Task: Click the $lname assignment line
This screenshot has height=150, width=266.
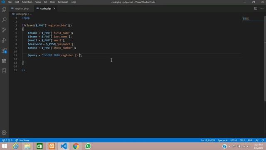Action: pyautogui.click(x=50, y=37)
